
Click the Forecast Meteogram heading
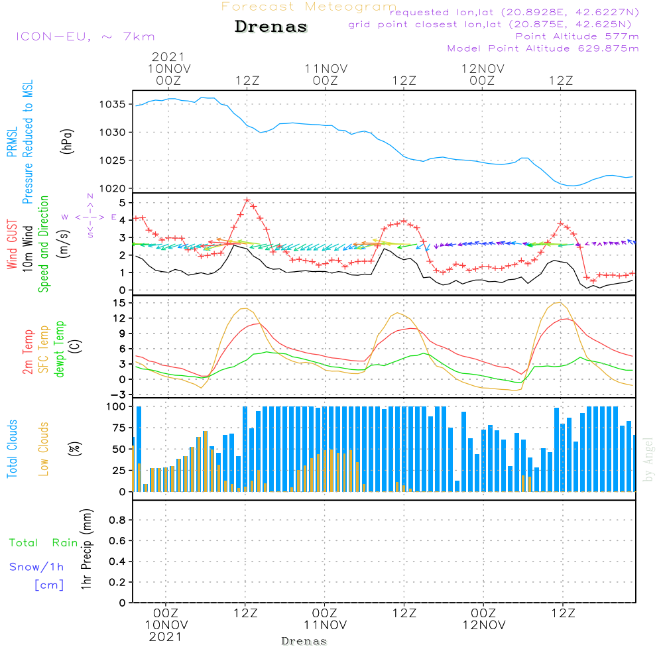click(x=309, y=7)
